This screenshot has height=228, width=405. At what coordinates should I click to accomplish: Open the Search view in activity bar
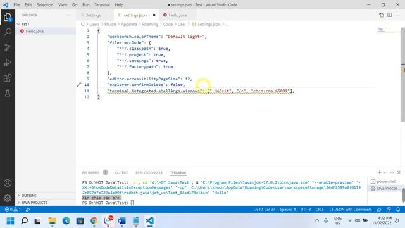click(x=8, y=32)
